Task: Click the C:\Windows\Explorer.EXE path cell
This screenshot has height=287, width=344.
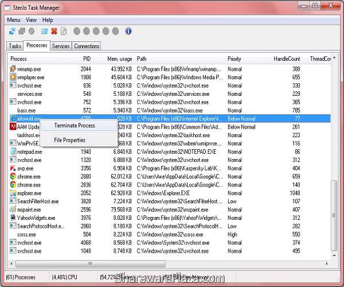Action: point(163,193)
